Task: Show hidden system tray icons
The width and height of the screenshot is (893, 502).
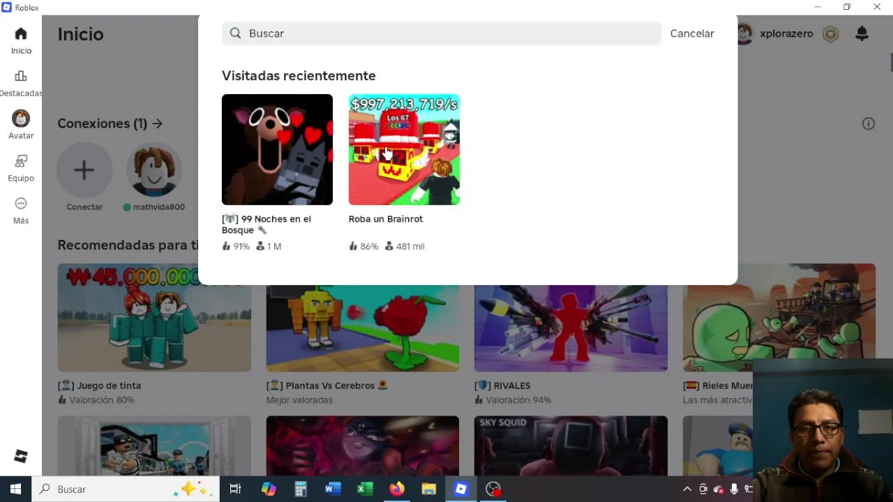Action: [x=687, y=489]
